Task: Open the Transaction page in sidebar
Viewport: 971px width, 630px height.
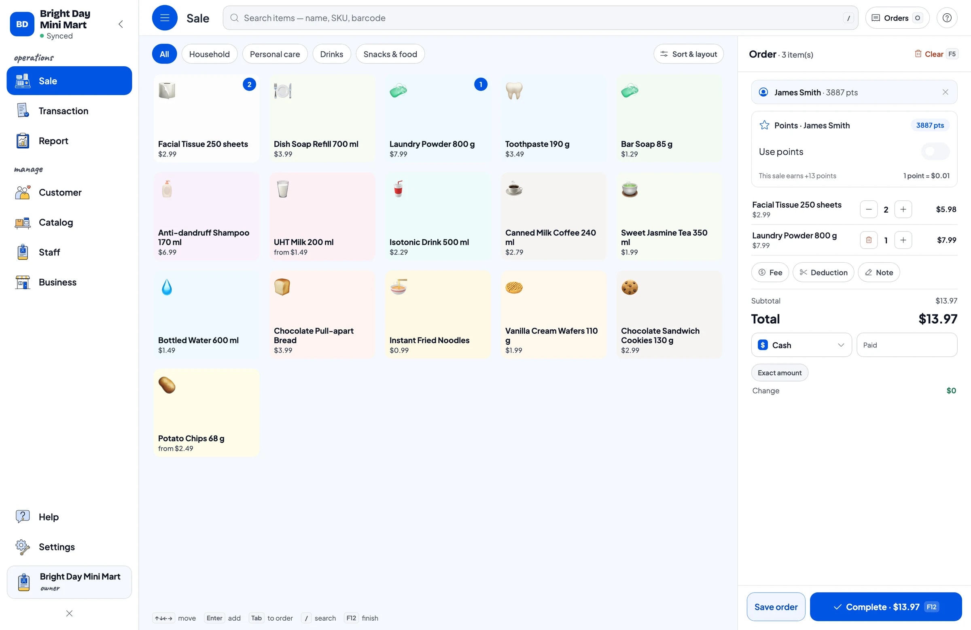Action: pos(69,111)
